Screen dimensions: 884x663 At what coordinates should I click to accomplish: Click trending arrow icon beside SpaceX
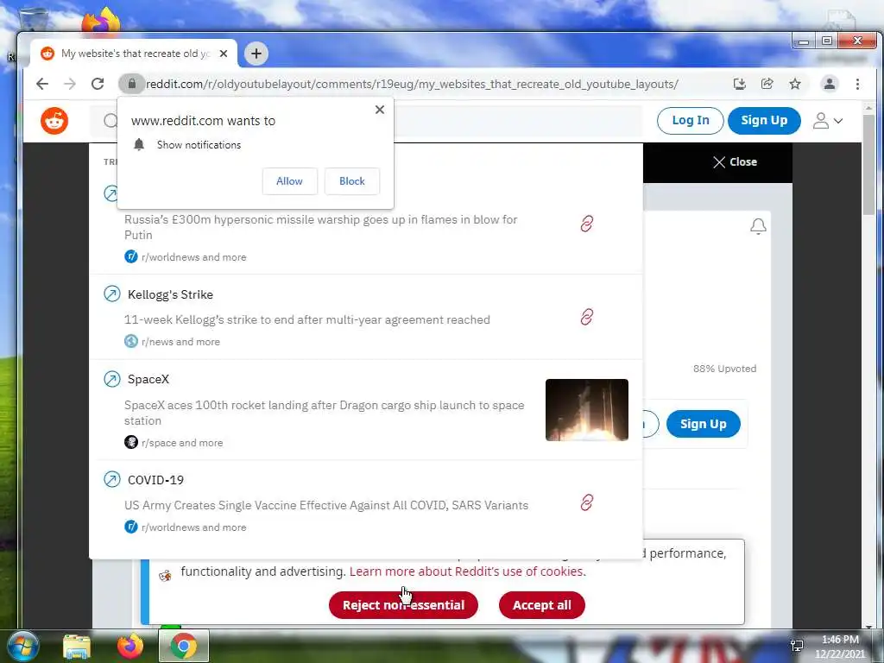click(x=112, y=379)
